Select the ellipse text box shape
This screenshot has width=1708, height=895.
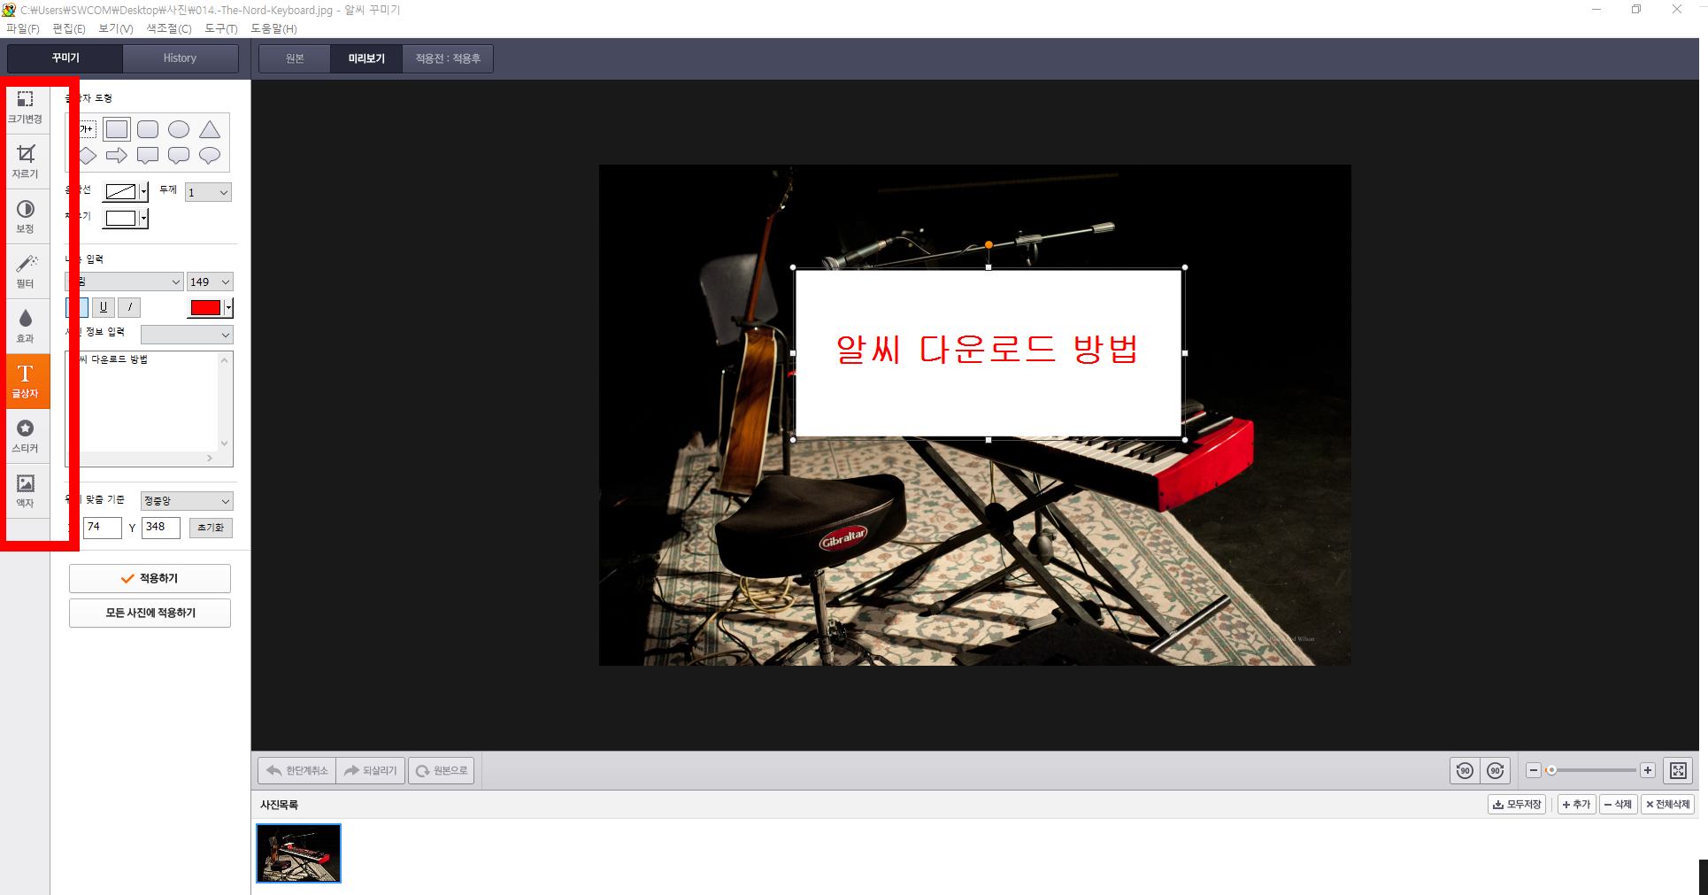click(179, 128)
